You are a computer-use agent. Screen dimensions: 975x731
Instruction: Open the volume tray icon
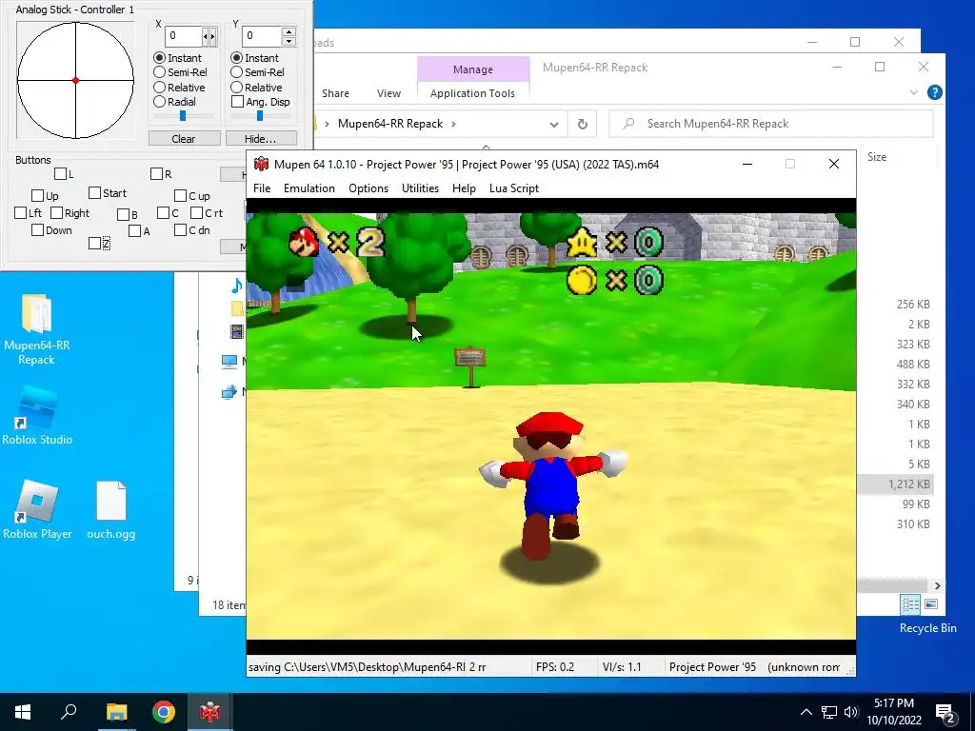click(x=851, y=712)
